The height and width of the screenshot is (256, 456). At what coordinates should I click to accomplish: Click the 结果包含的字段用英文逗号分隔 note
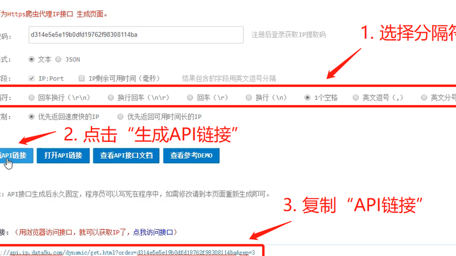(x=229, y=79)
